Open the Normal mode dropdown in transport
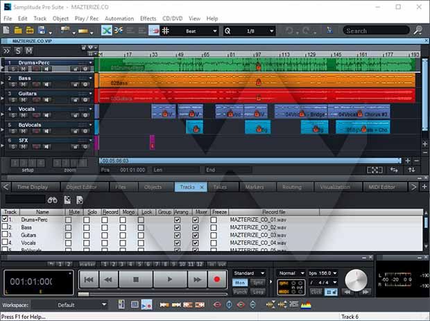This screenshot has height=321, width=430. (291, 273)
